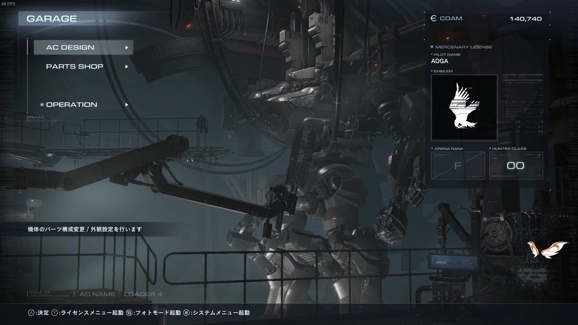578x325 pixels.
Task: Click the システムメニュー起動 label
Action: pos(221,313)
